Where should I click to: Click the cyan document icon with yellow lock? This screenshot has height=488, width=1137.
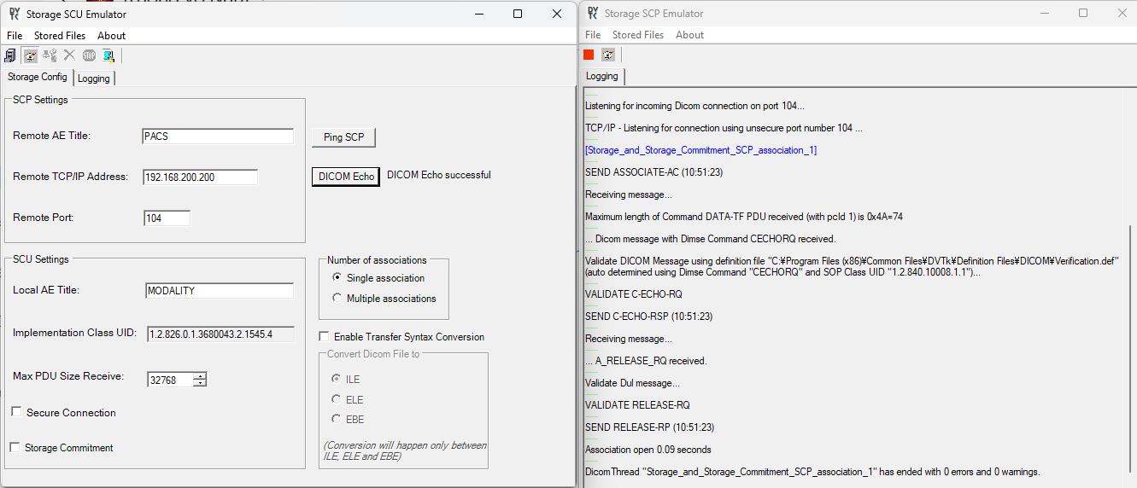(x=108, y=55)
